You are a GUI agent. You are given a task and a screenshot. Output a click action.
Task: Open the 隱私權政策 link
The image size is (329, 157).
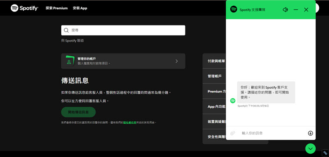(130, 122)
